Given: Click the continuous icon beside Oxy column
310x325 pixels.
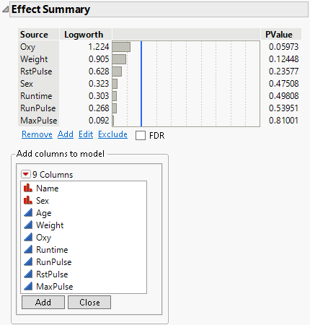Looking at the screenshot, I should pyautogui.click(x=28, y=237).
